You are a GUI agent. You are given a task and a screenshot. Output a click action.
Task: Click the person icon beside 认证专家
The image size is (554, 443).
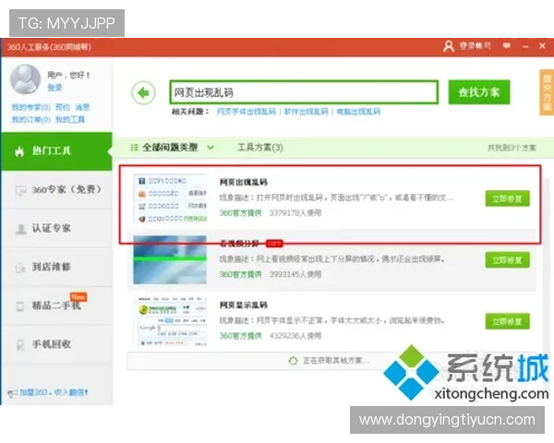click(21, 229)
